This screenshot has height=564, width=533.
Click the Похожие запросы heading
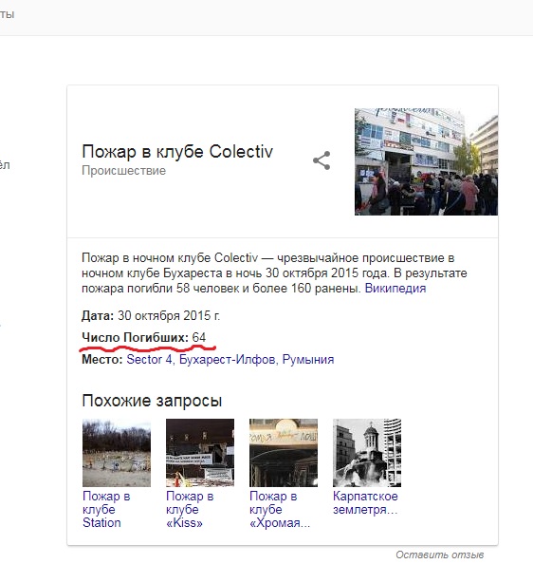pyautogui.click(x=152, y=401)
